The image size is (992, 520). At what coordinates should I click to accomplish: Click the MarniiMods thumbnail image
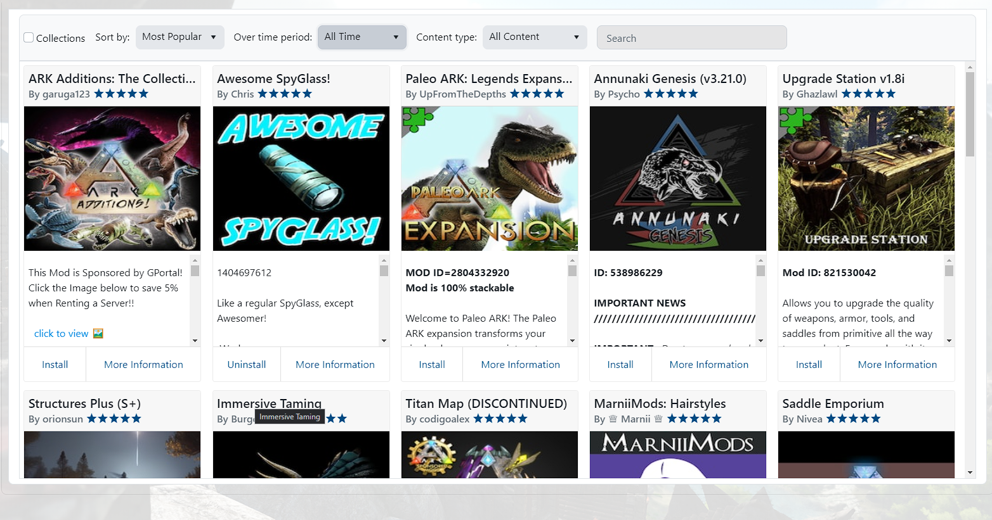click(x=678, y=455)
